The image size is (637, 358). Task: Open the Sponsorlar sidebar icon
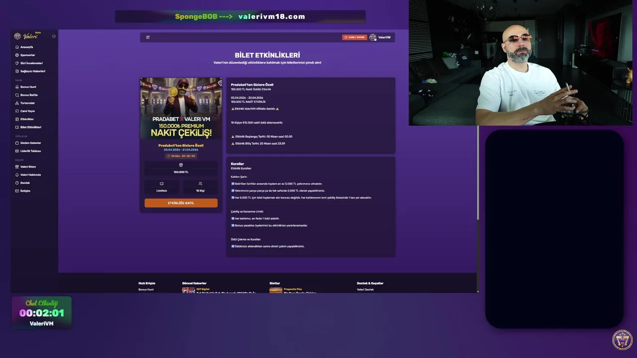pos(17,55)
